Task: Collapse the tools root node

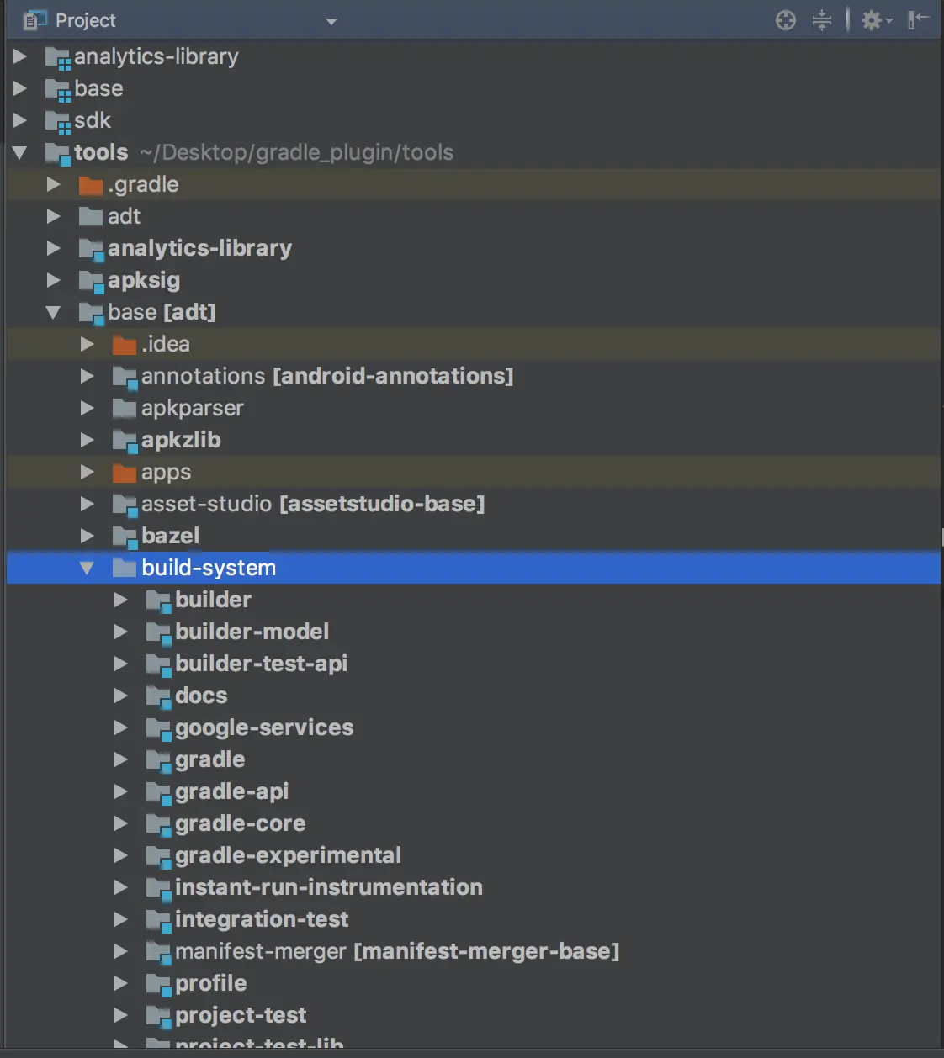Action: coord(19,152)
